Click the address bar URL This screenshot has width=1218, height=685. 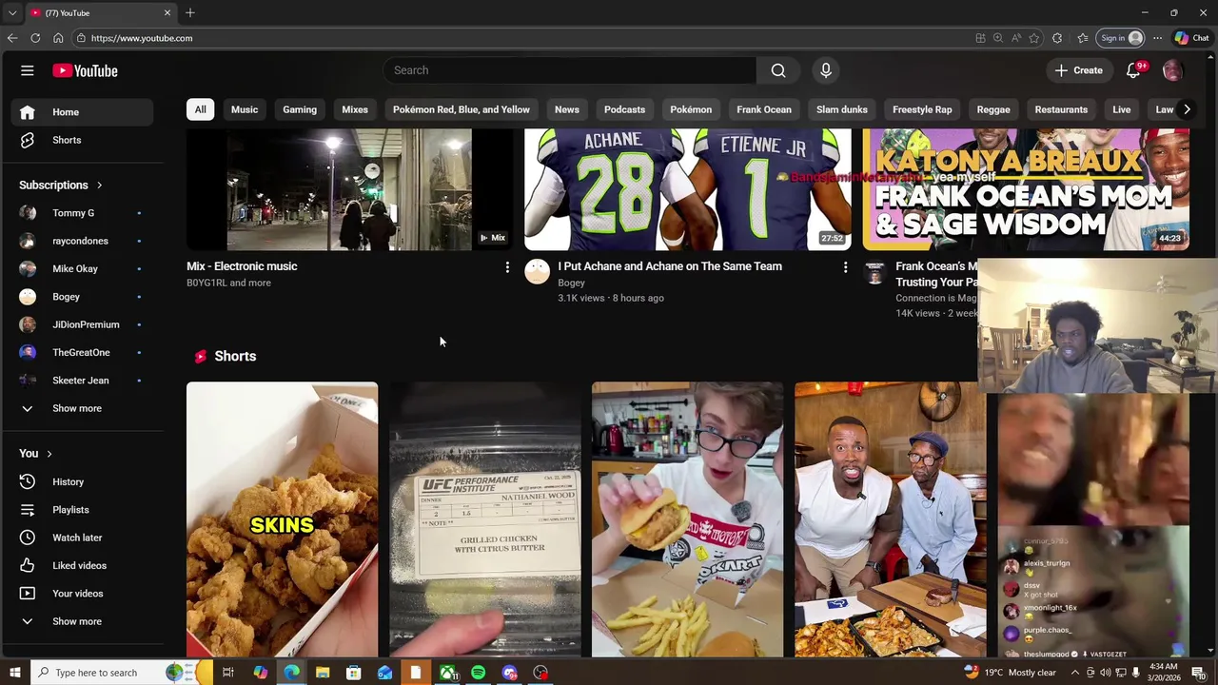142,38
